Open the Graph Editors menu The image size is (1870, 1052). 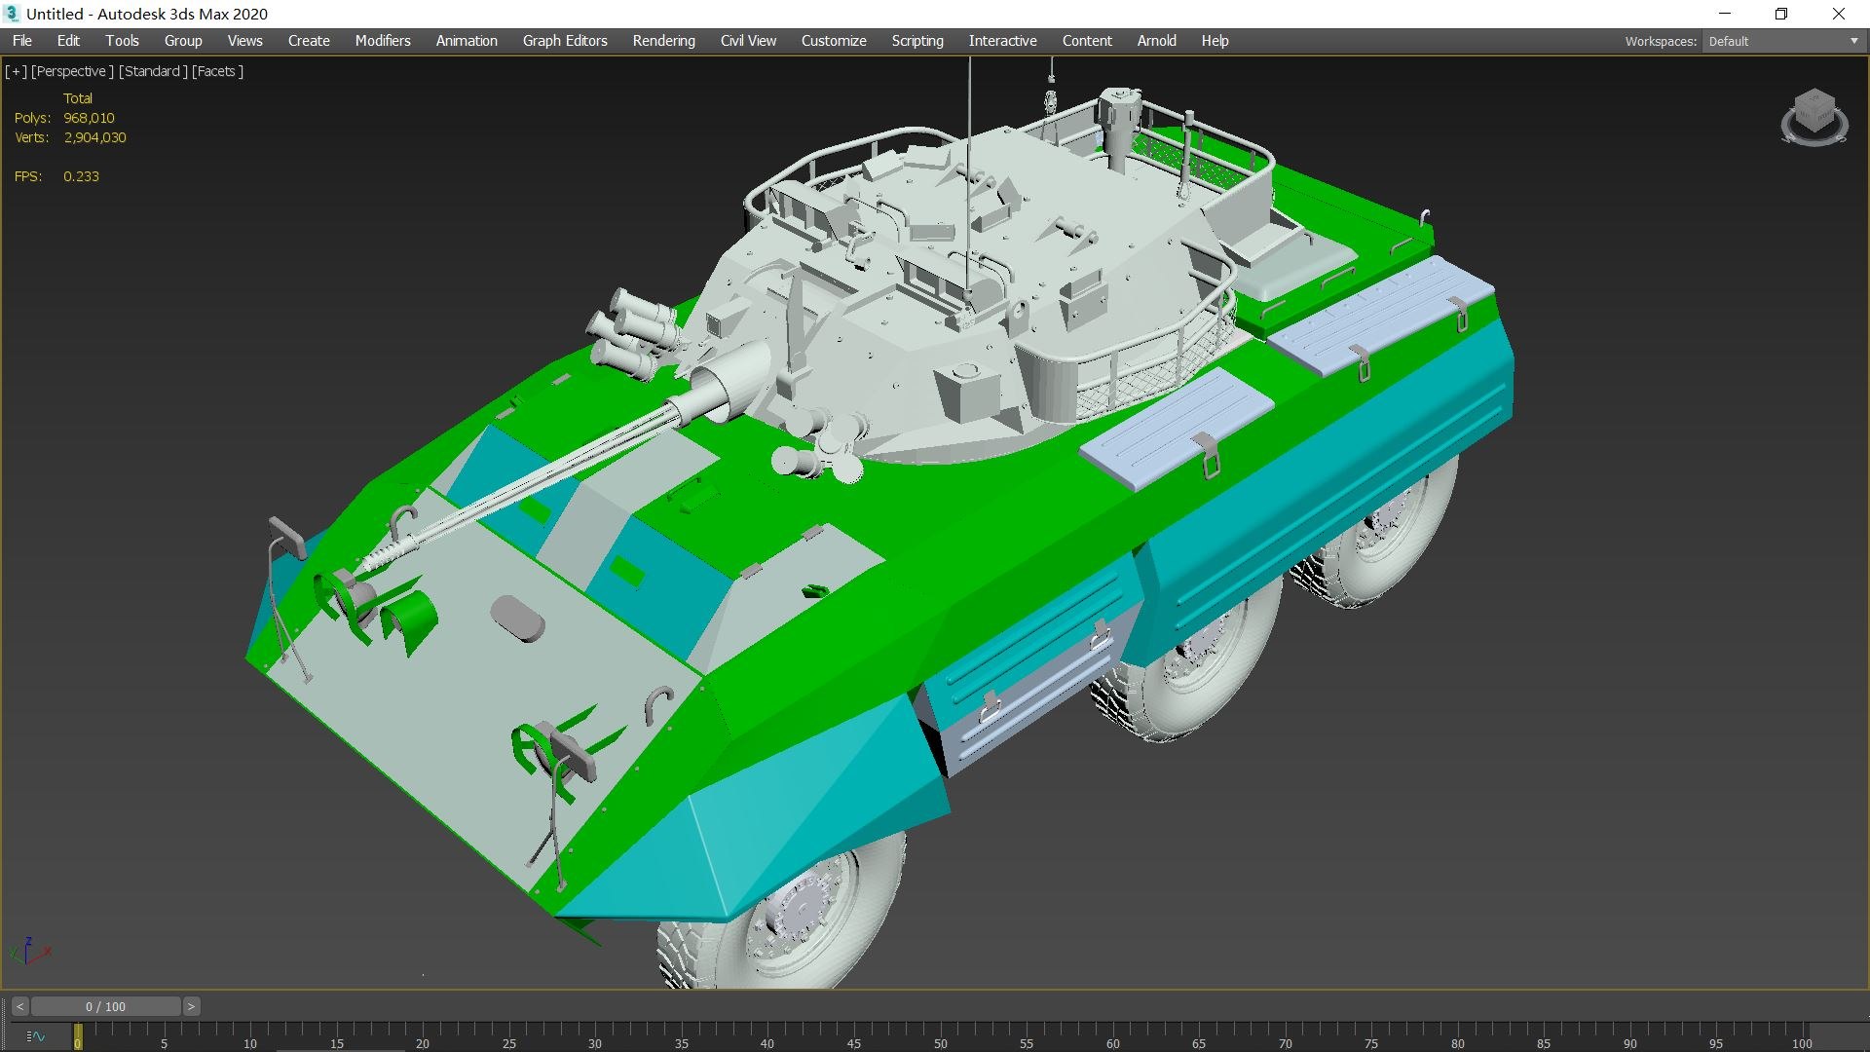point(565,41)
